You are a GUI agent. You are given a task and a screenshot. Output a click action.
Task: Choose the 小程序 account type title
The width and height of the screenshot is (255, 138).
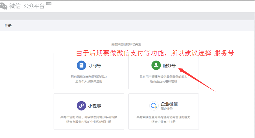tap(94, 106)
